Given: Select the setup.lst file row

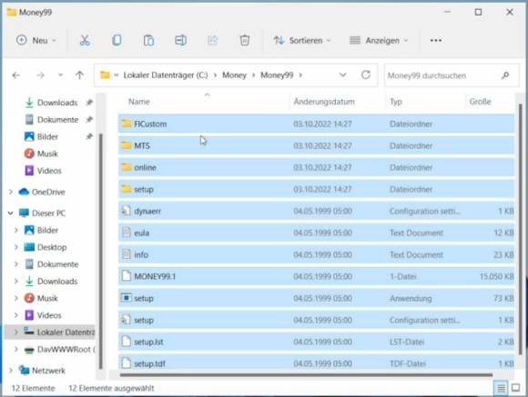Looking at the screenshot, I should tap(316, 342).
